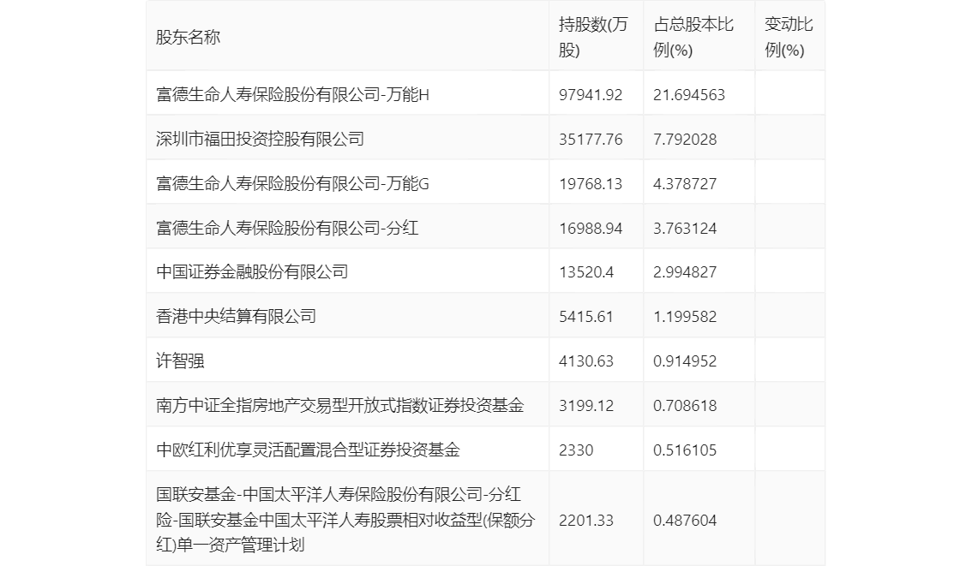Select the value 3199.12
The width and height of the screenshot is (972, 566).
click(585, 406)
